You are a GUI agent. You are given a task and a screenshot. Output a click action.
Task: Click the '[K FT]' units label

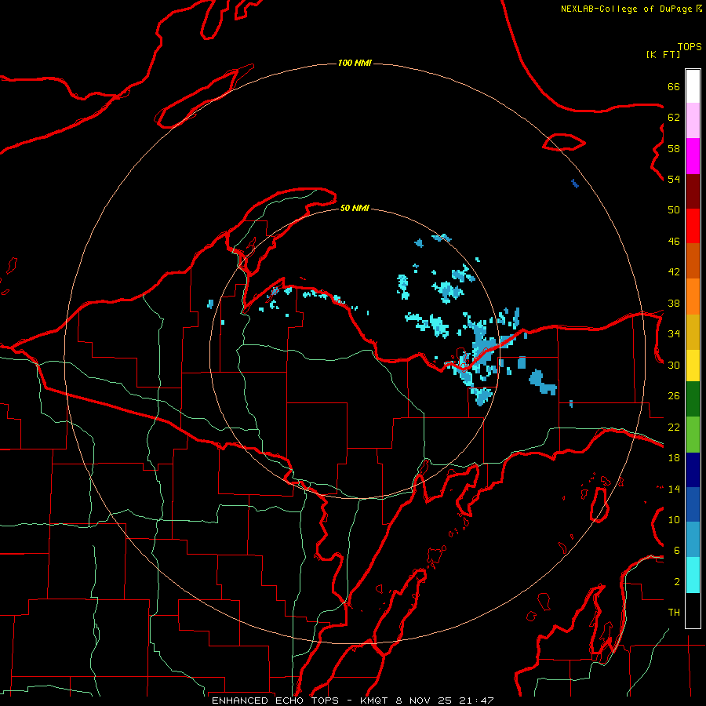(x=663, y=54)
